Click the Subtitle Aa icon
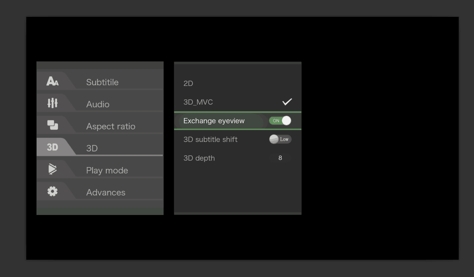The height and width of the screenshot is (277, 474). coord(52,81)
